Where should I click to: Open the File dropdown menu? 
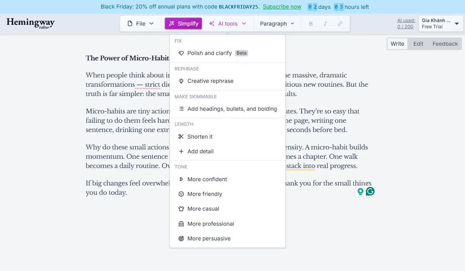[140, 23]
